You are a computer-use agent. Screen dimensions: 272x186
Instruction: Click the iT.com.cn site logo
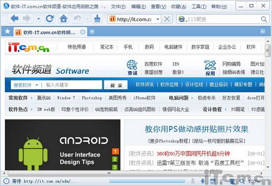click(29, 47)
